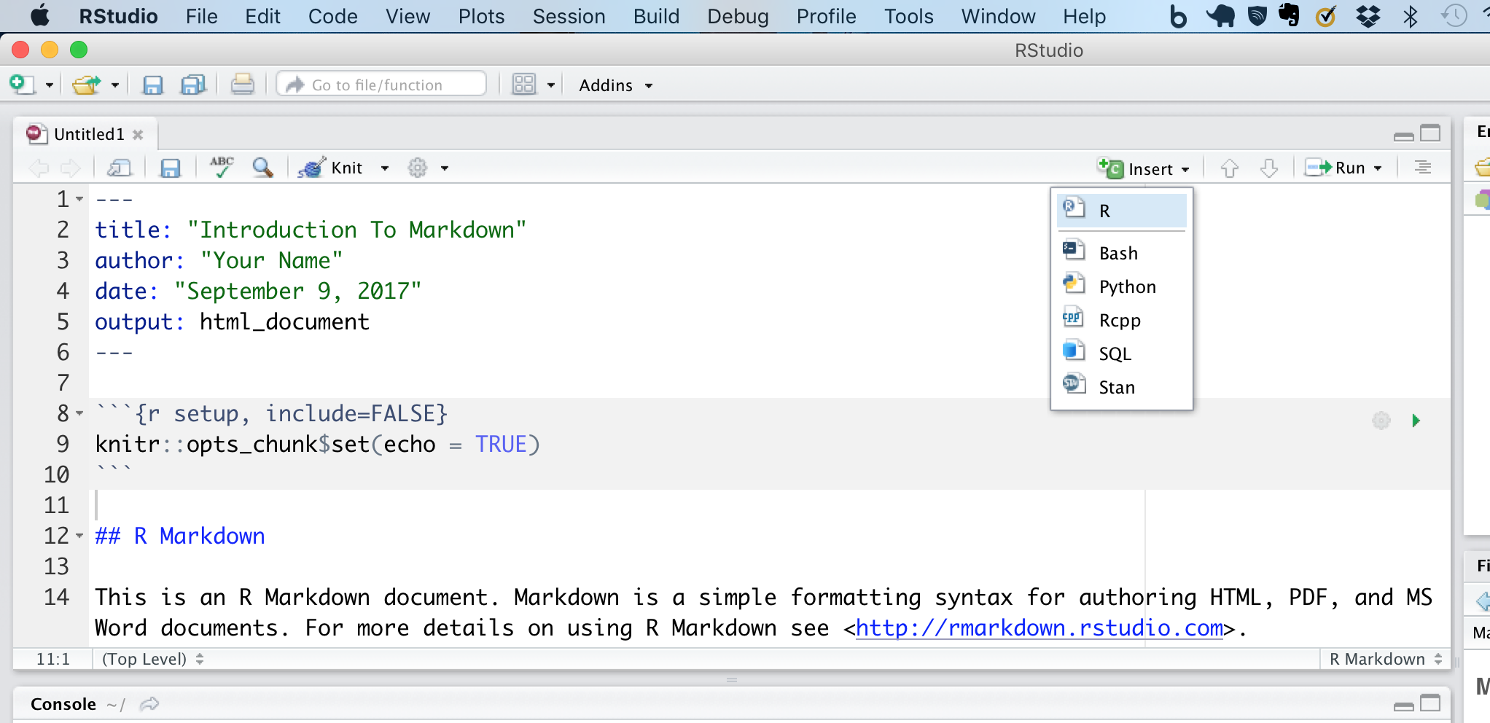Click the Knit button
This screenshot has width=1490, height=723.
point(331,168)
